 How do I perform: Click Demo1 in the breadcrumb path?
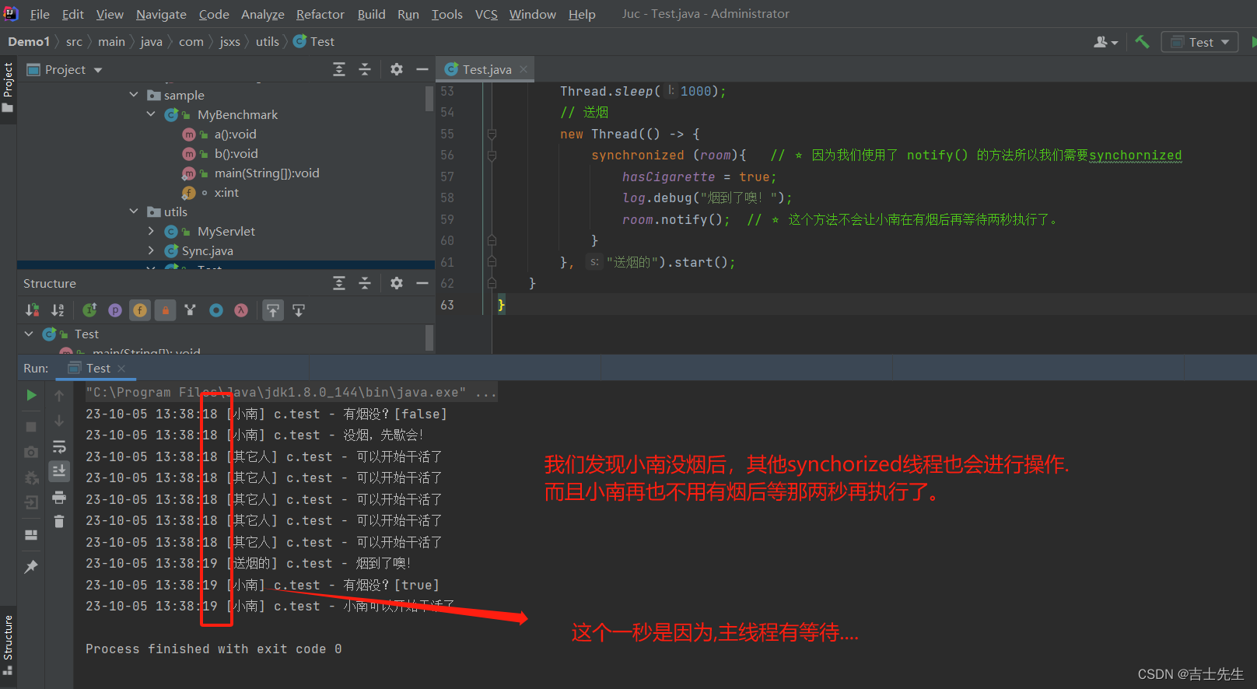point(29,42)
